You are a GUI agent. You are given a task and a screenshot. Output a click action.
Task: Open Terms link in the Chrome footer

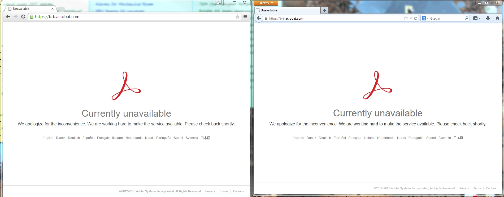point(224,191)
